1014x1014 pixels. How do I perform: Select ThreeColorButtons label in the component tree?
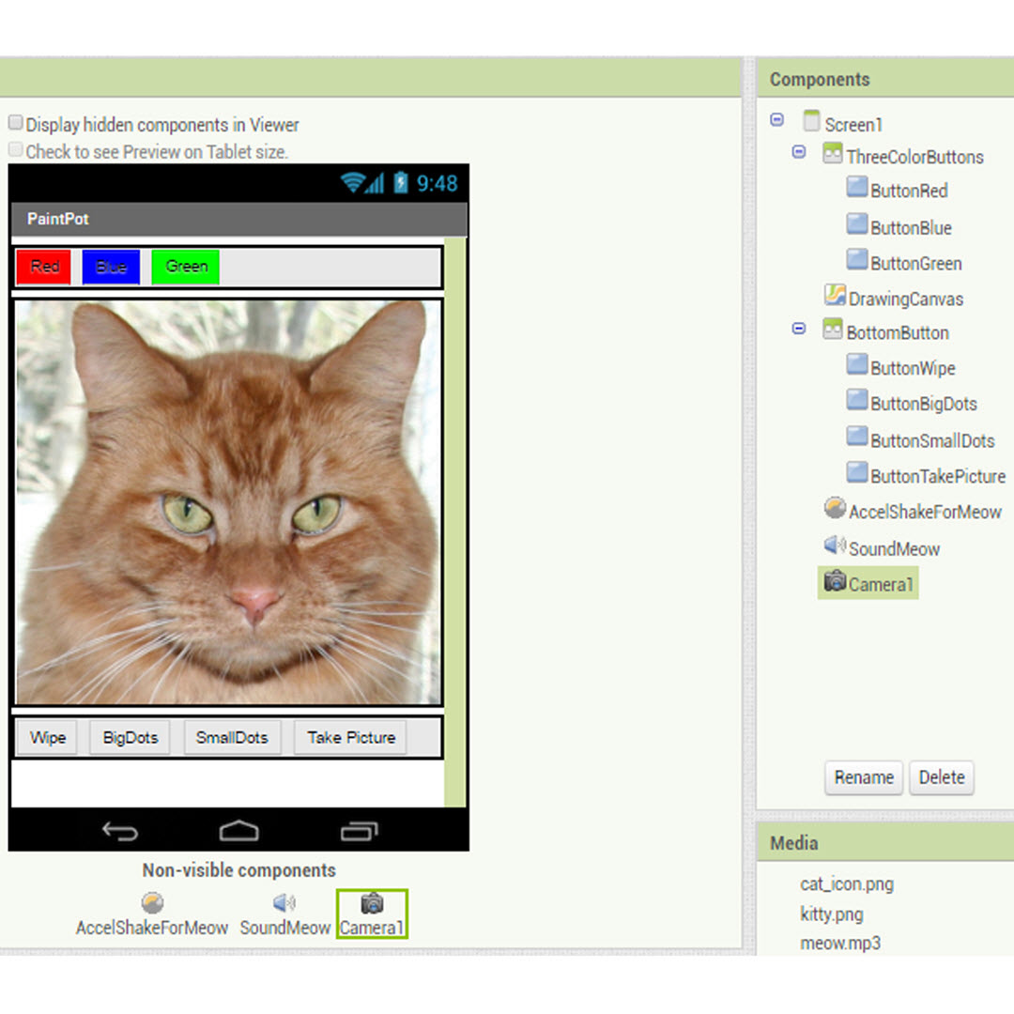tap(914, 157)
